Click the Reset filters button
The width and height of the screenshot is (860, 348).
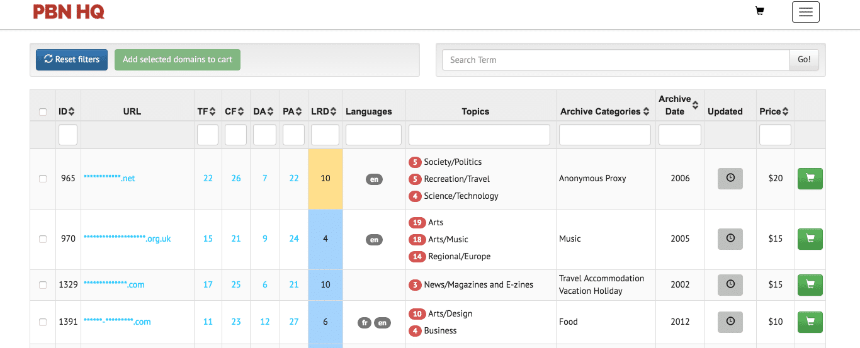click(72, 60)
